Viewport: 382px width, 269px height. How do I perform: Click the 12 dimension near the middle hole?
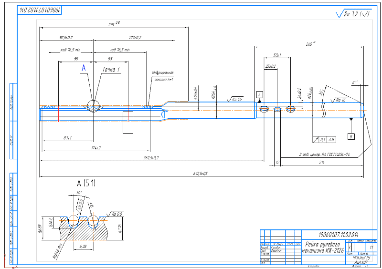pos(277,162)
